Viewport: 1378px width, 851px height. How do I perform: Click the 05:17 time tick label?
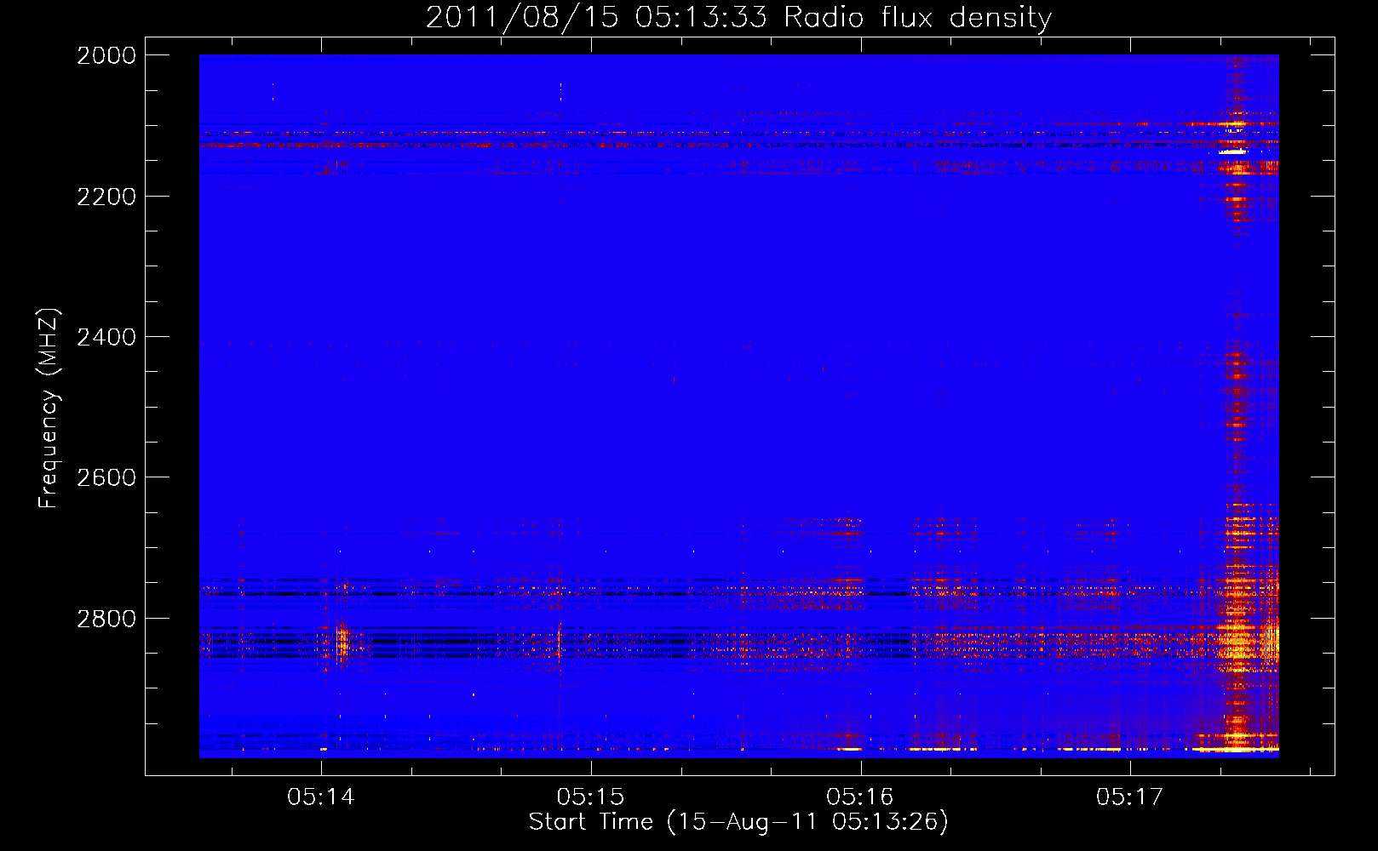[1129, 797]
